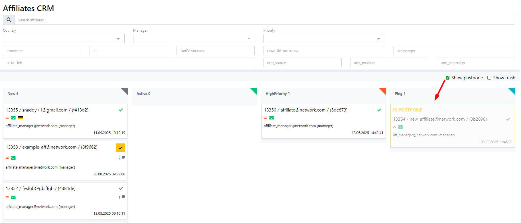Open postponed affiliate 13354 card title
The image size is (521, 223).
tap(440, 119)
